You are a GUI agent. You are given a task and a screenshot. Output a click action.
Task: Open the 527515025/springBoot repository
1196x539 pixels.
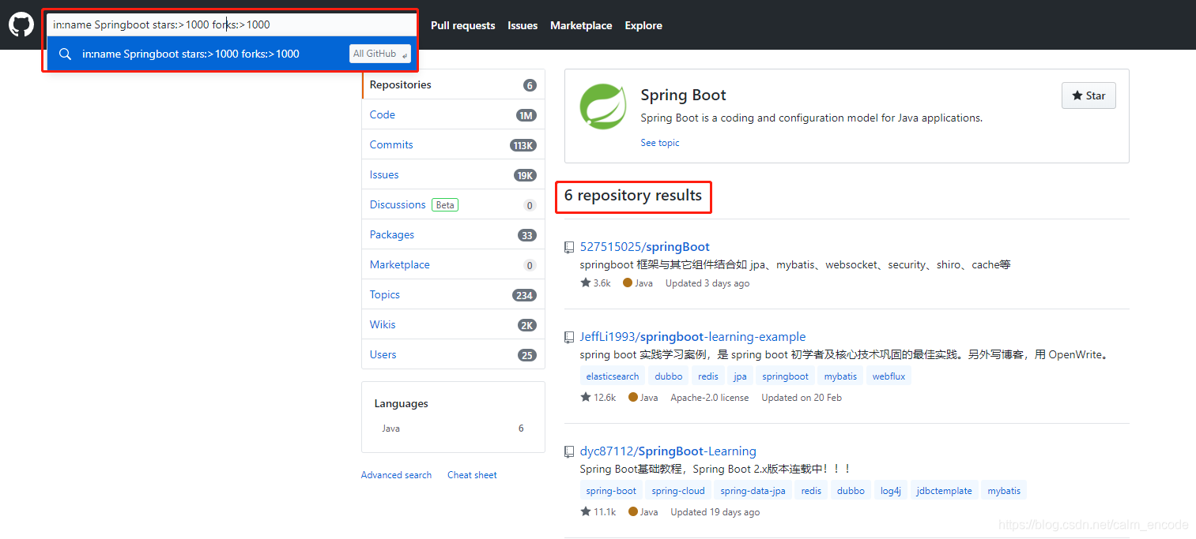click(x=645, y=247)
